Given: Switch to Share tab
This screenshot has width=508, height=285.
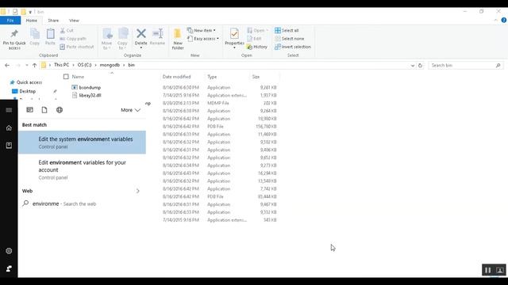Looking at the screenshot, I should 53,21.
